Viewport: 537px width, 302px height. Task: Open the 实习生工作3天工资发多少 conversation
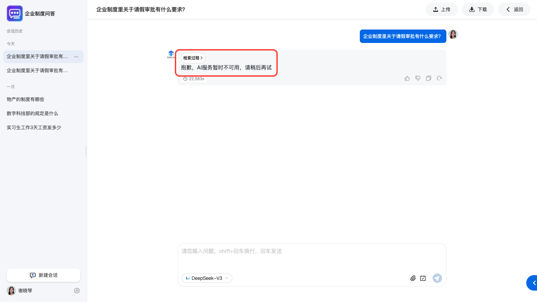(34, 128)
